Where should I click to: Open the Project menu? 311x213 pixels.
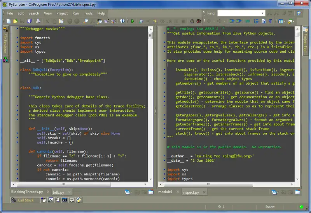coord(62,13)
